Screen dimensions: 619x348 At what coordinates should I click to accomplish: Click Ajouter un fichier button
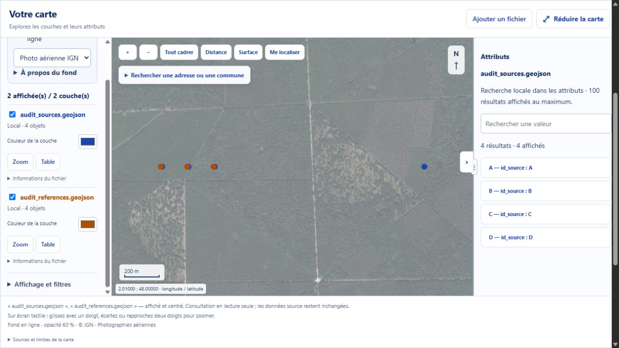[499, 19]
